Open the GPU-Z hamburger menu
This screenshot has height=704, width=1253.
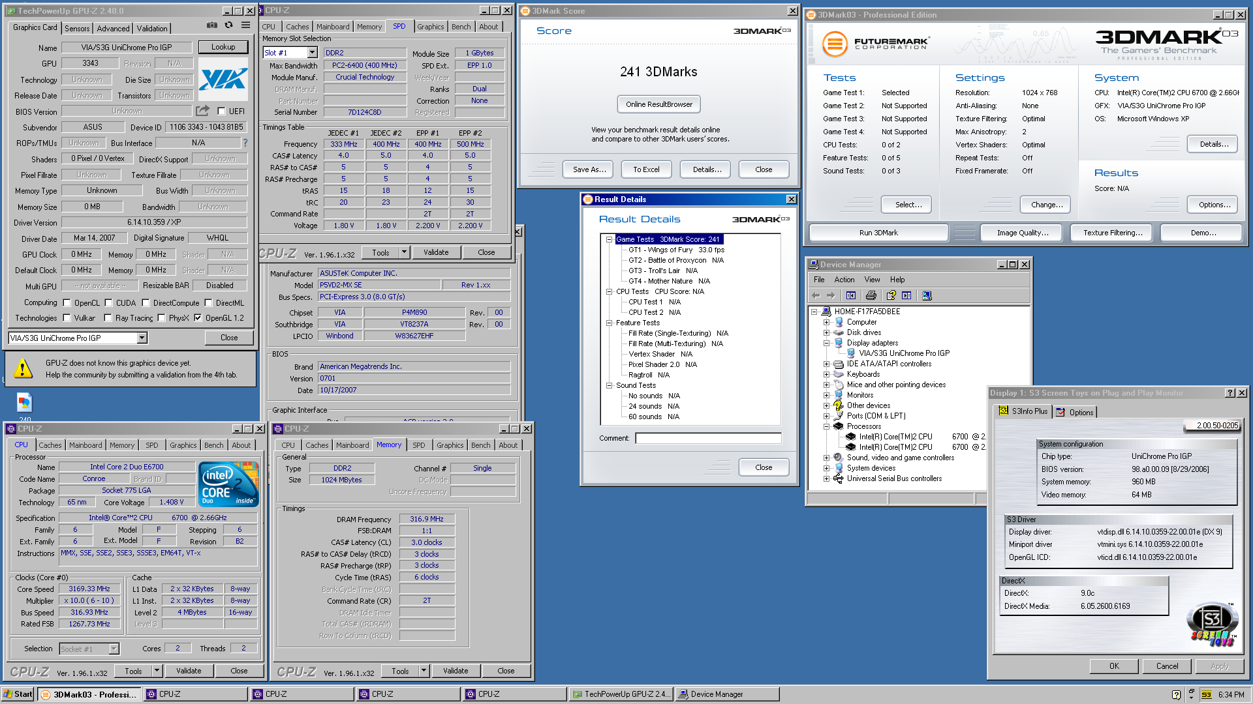245,25
